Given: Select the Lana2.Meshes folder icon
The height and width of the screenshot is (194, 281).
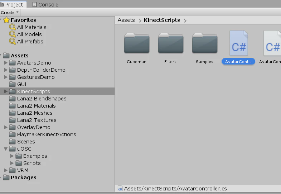Looking at the screenshot, I should [x=12, y=113].
